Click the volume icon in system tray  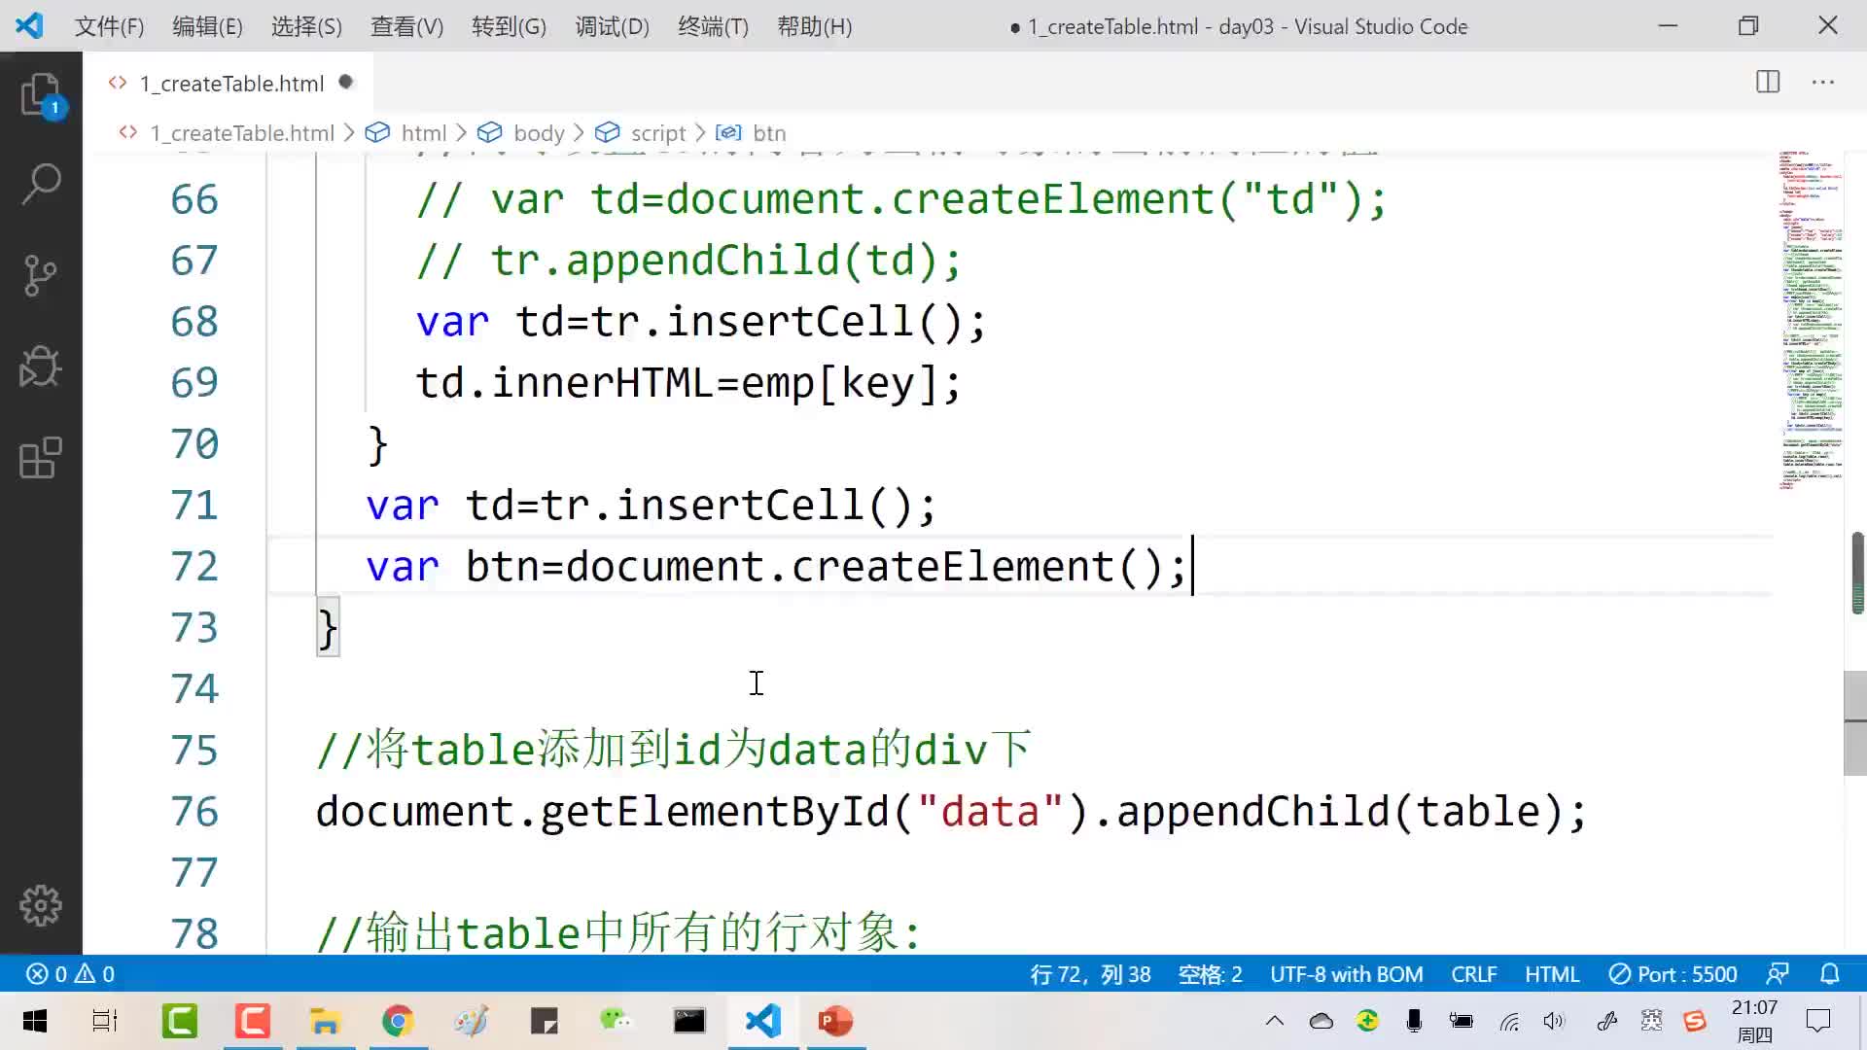(1554, 1021)
